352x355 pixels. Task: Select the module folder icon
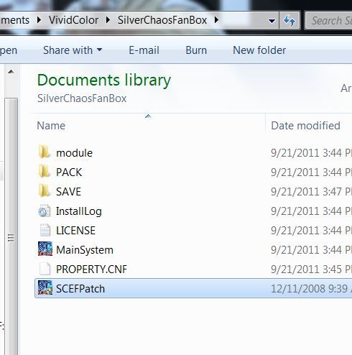[x=45, y=152]
